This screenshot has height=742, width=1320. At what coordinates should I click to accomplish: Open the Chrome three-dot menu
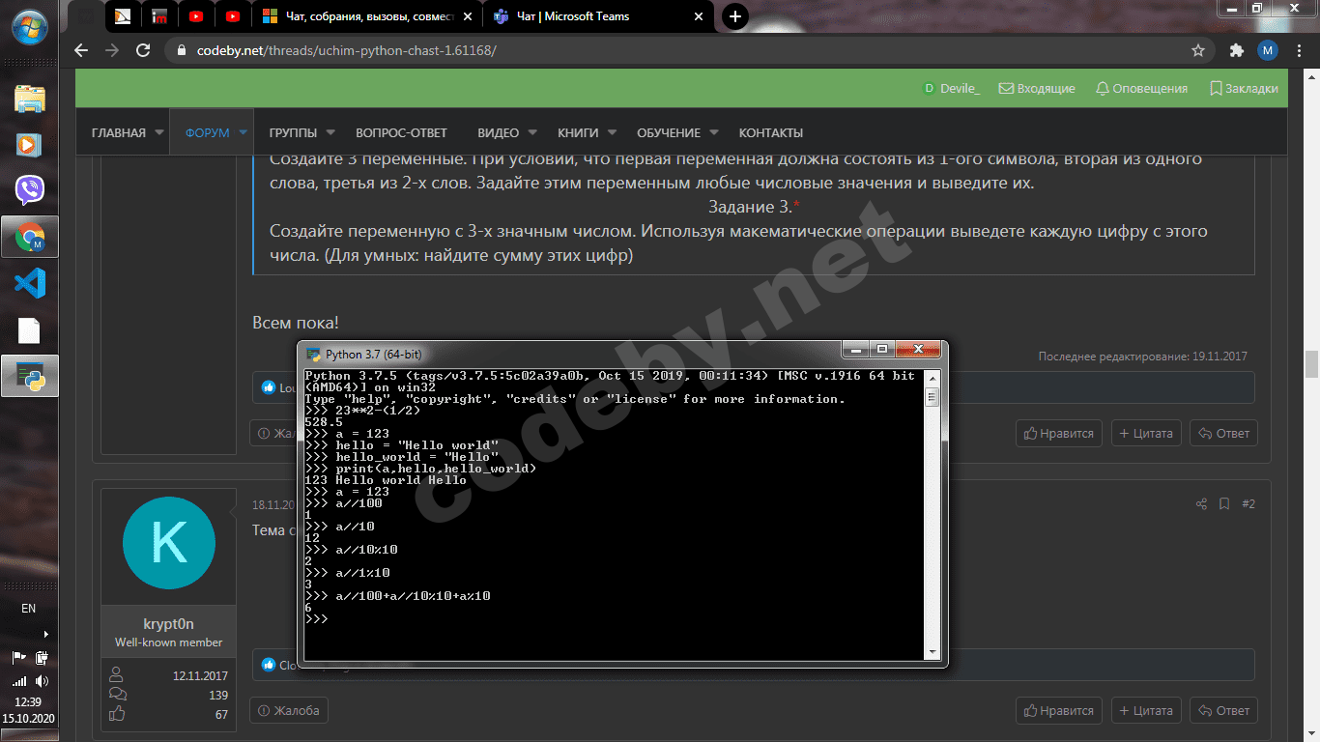(1299, 50)
